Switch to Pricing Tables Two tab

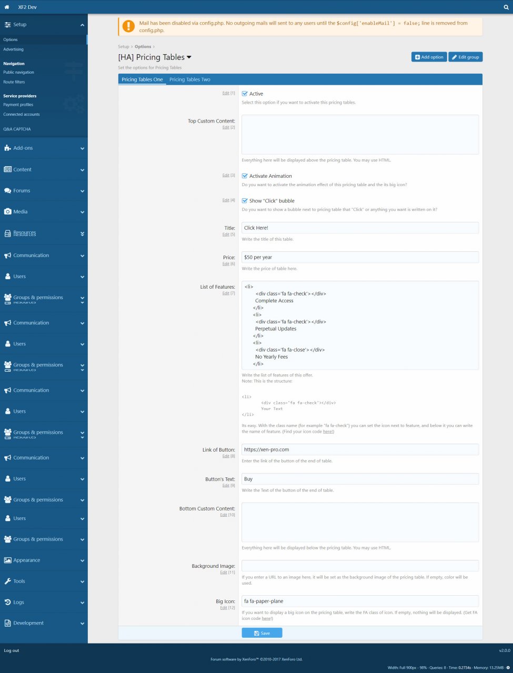189,80
